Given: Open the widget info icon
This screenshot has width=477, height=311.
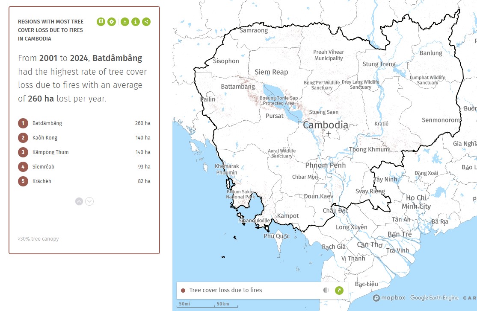Looking at the screenshot, I should point(136,22).
